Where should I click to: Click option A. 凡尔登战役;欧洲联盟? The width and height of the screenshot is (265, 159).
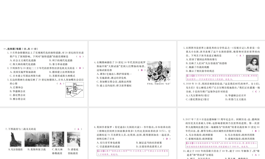[199, 135]
